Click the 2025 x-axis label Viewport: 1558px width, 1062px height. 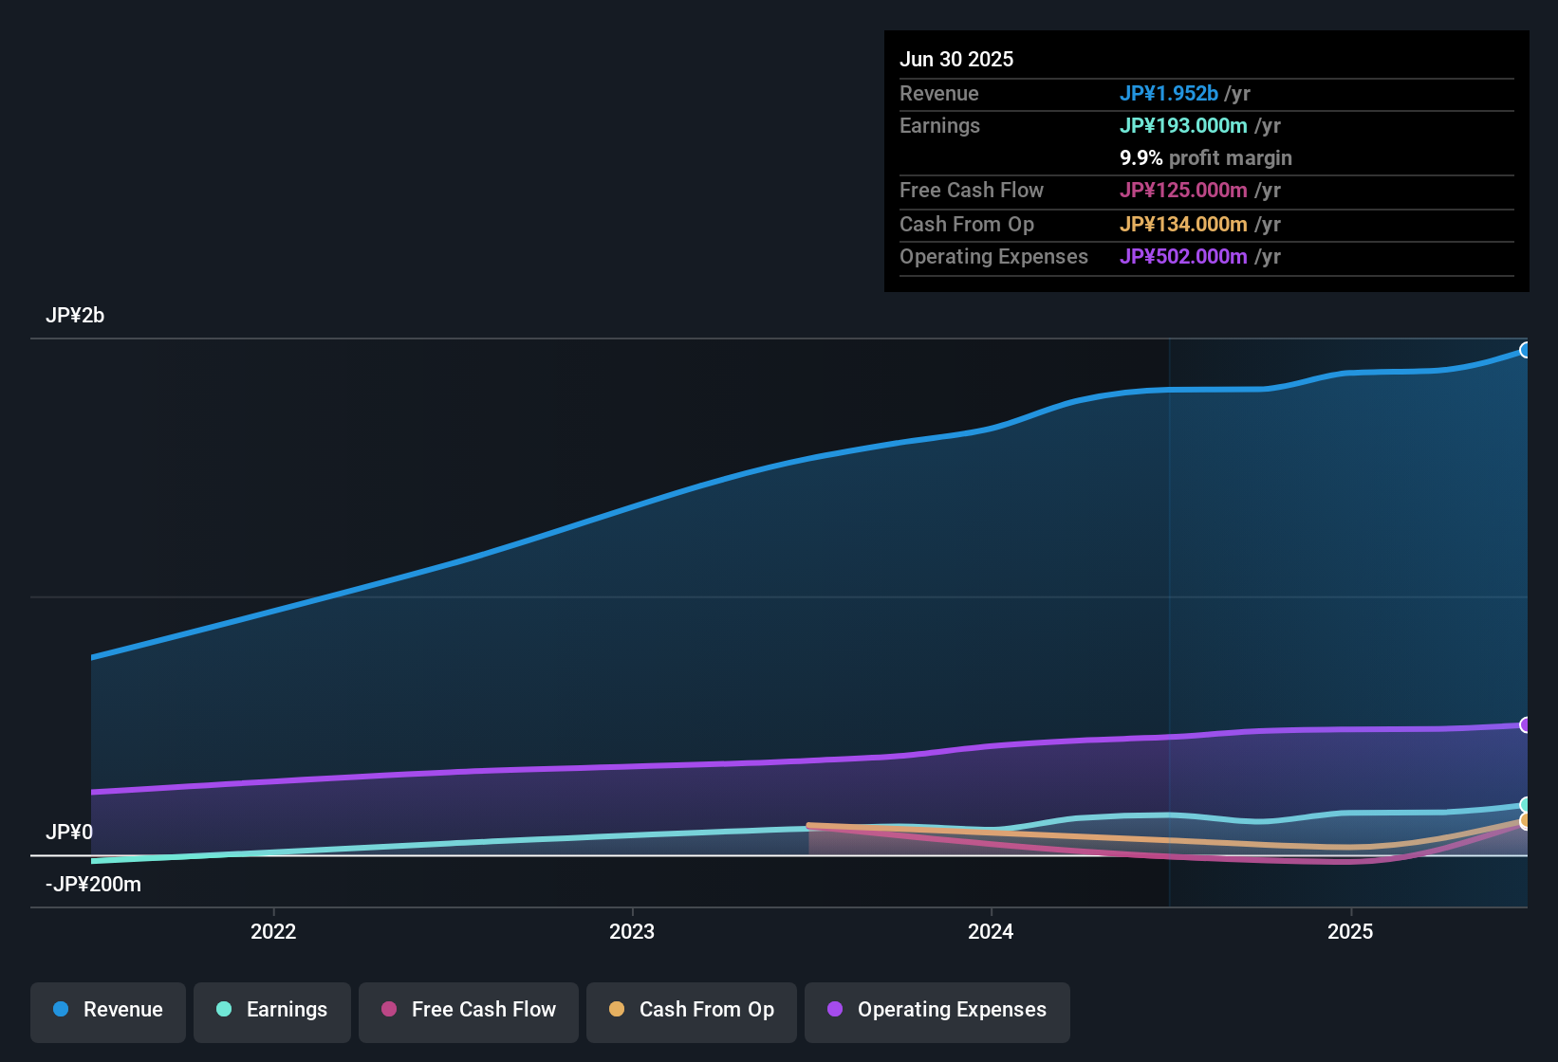pos(1350,931)
